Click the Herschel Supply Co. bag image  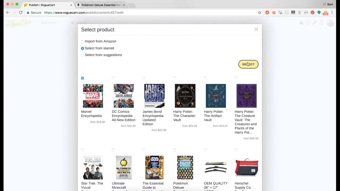tap(246, 167)
